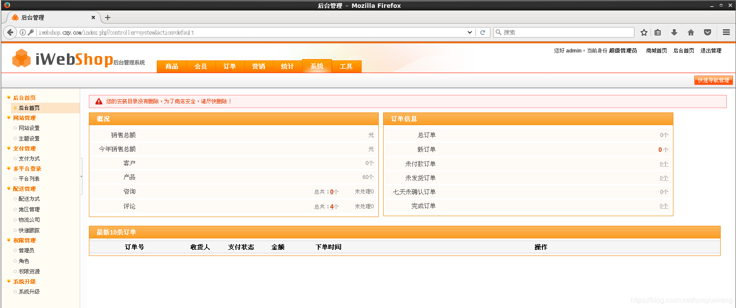736x308 pixels.
Task: Open a new browser tab
Action: tap(108, 17)
